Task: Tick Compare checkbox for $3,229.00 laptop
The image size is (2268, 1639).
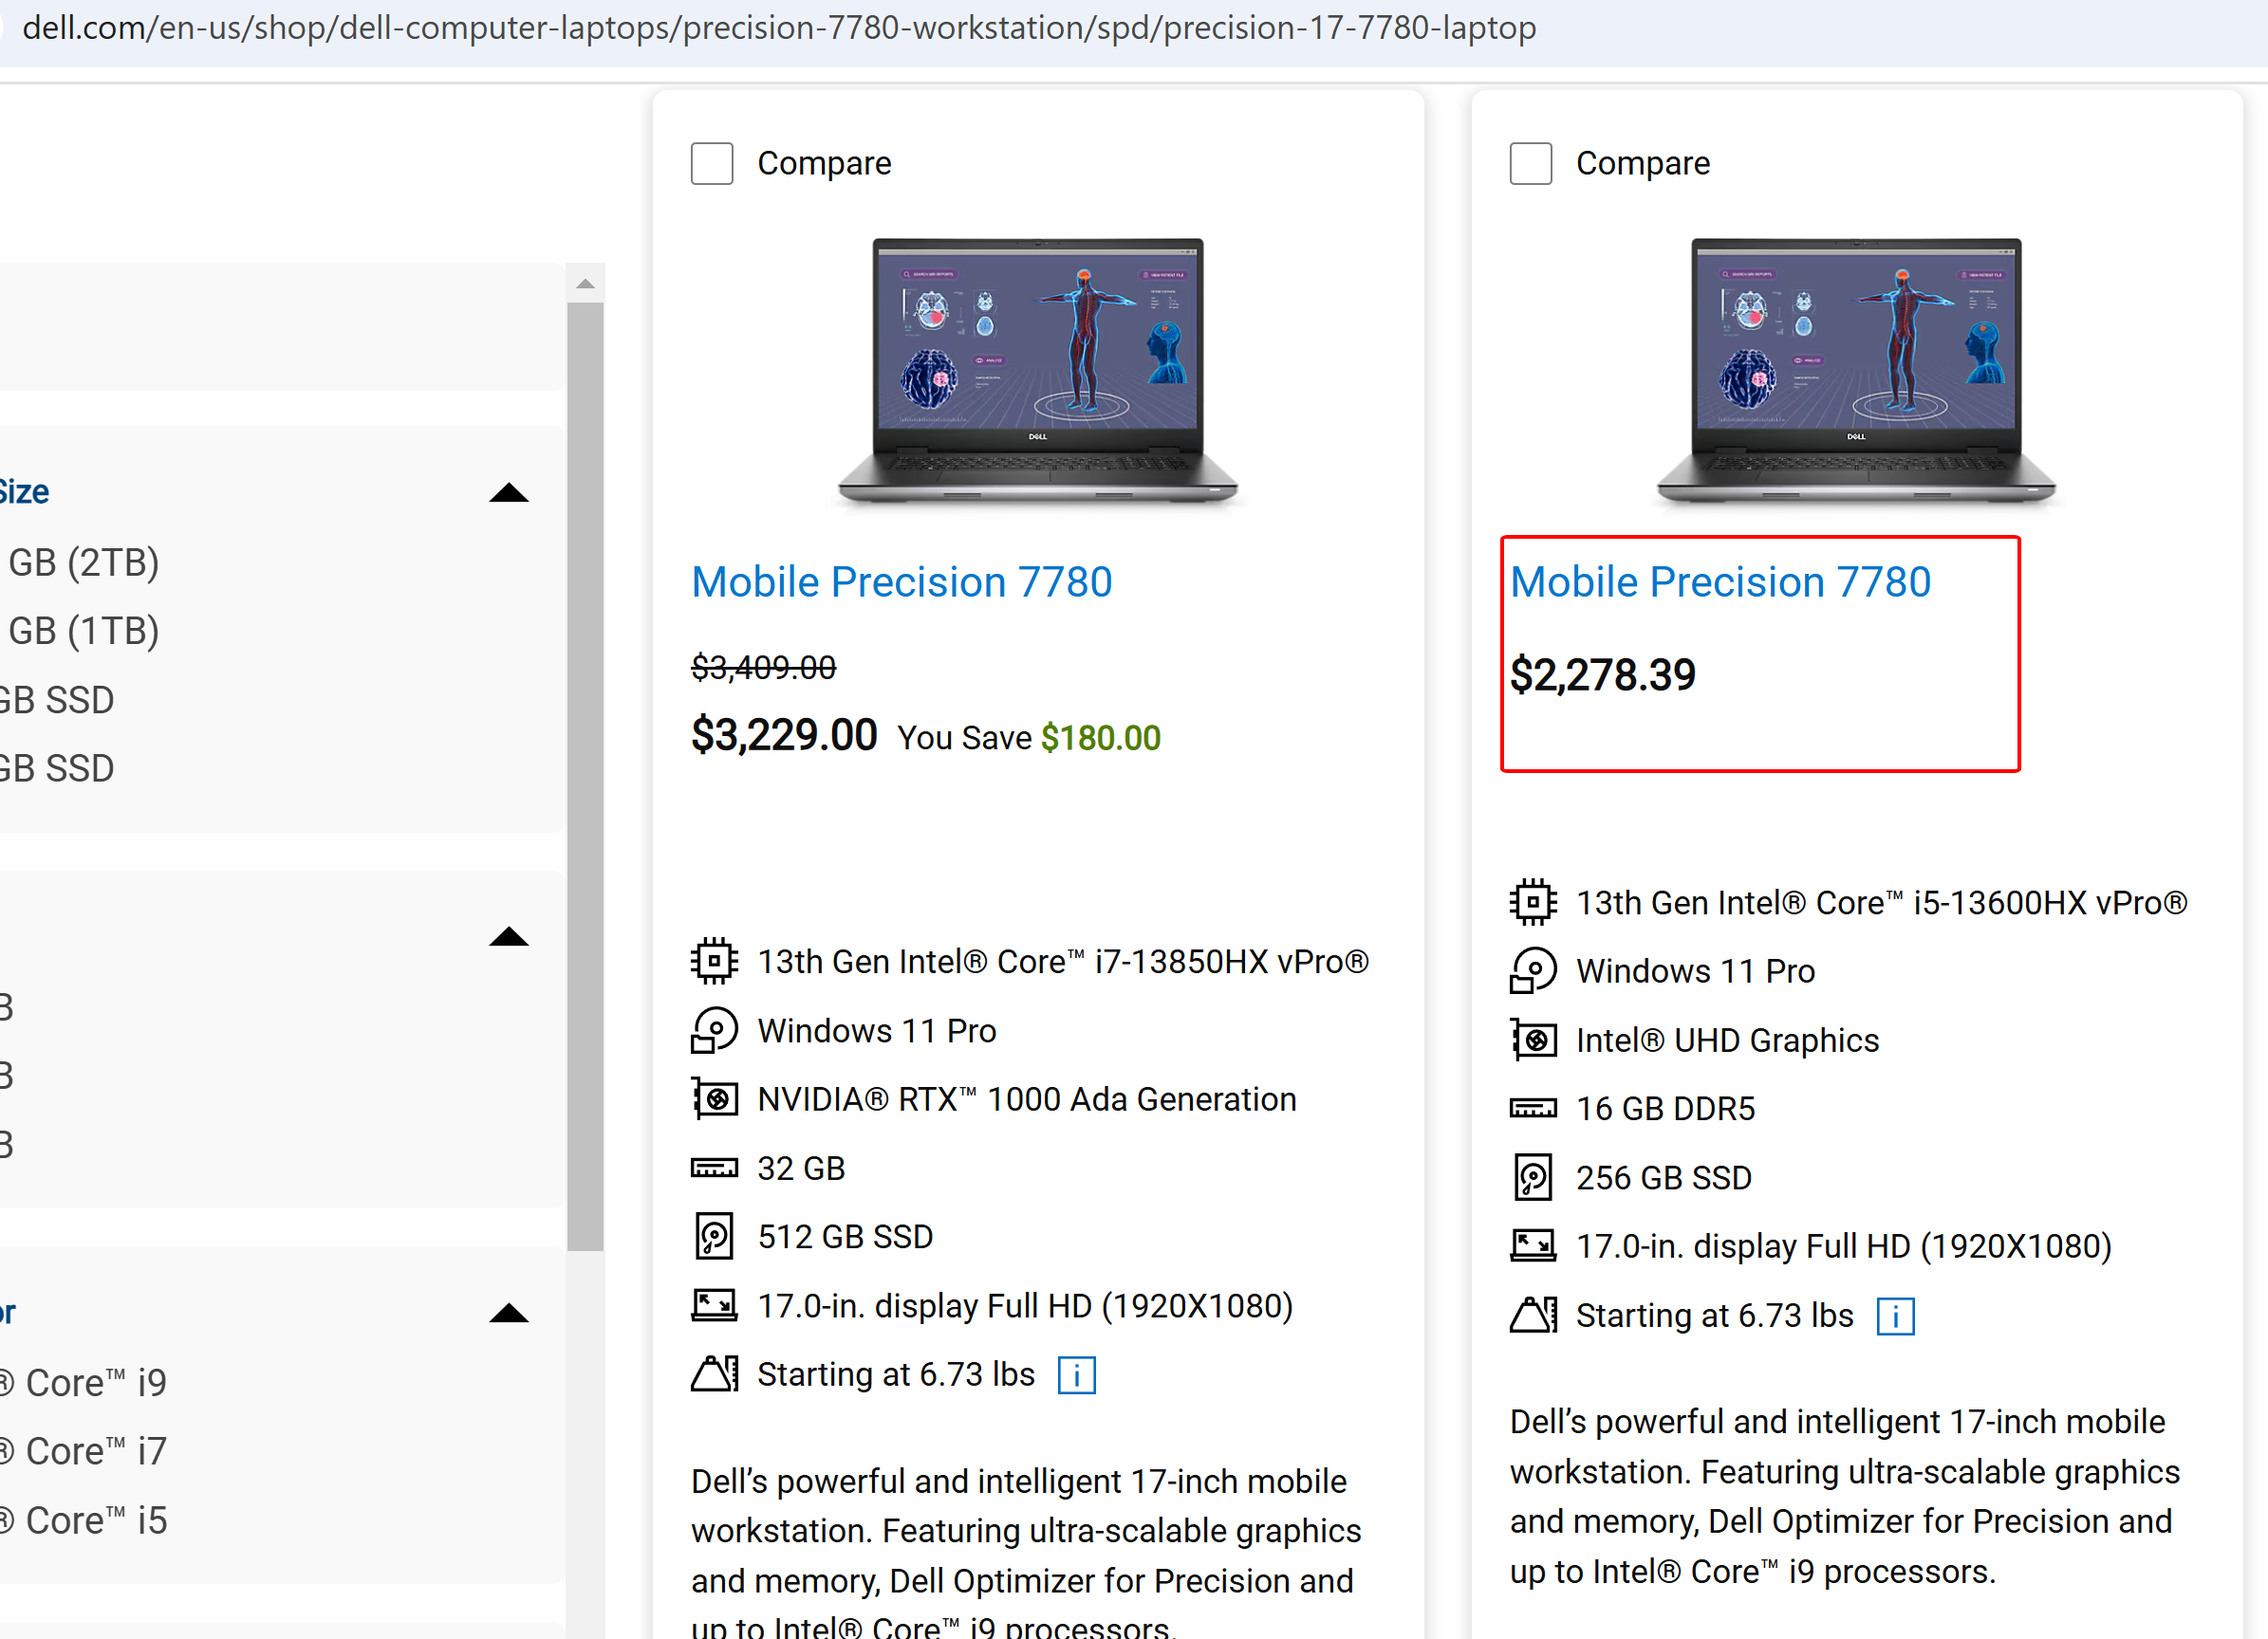Action: point(712,164)
